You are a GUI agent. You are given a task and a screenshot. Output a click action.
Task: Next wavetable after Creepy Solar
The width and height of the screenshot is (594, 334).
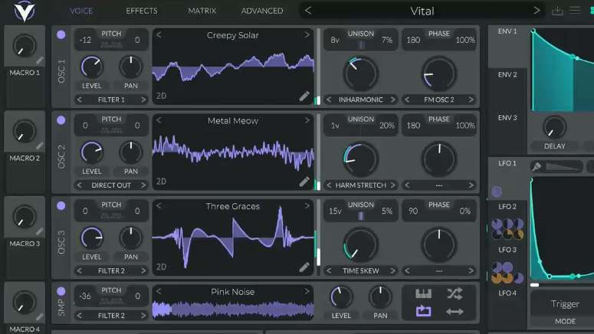pyautogui.click(x=307, y=34)
